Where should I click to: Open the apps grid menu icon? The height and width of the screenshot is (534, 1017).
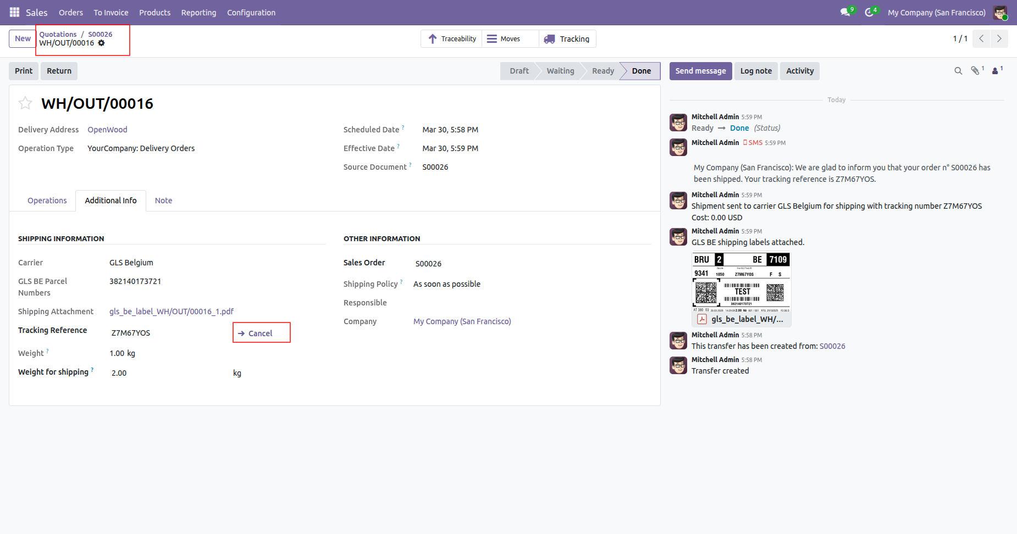coord(15,12)
